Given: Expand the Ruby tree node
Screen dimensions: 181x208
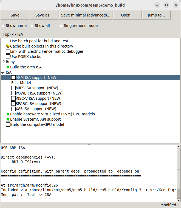Looking at the screenshot, I should pyautogui.click(x=4, y=62).
